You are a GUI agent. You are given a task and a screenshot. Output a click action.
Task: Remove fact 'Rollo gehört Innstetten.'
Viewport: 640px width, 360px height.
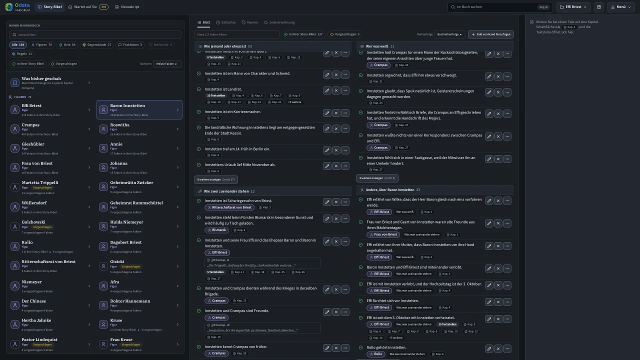coord(498,349)
